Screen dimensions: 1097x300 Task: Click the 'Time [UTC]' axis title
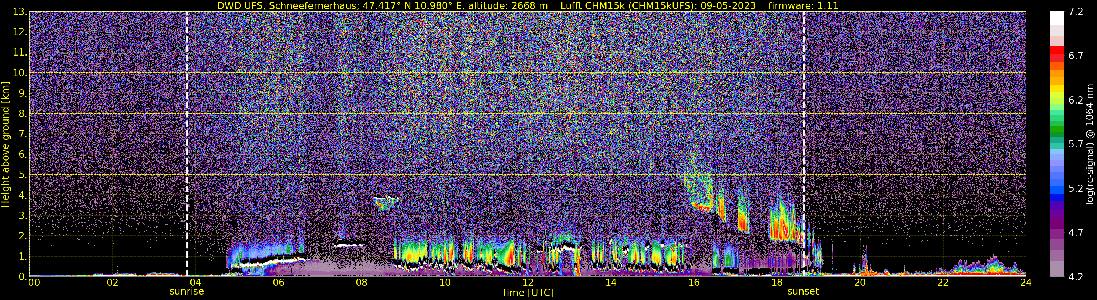(527, 293)
